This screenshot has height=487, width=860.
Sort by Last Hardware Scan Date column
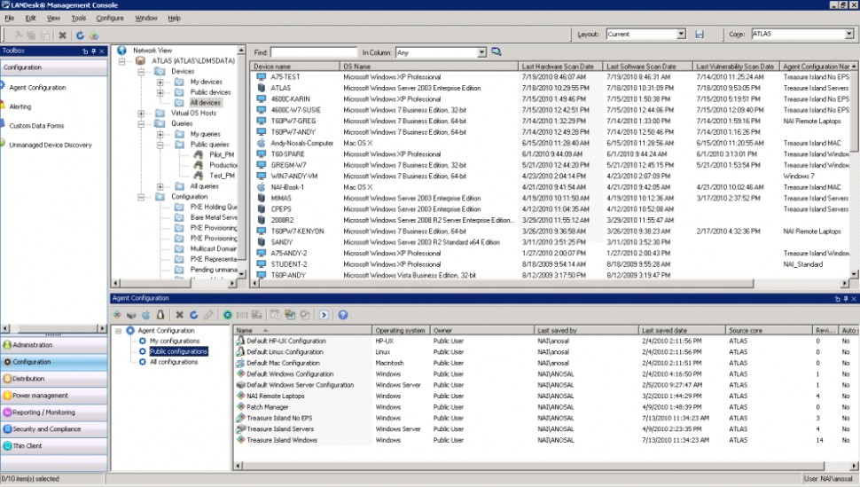[560, 67]
